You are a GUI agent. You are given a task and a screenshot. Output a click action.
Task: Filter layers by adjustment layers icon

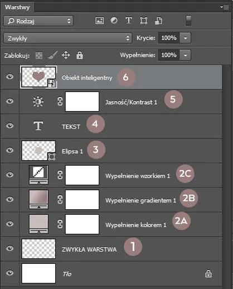click(x=114, y=21)
